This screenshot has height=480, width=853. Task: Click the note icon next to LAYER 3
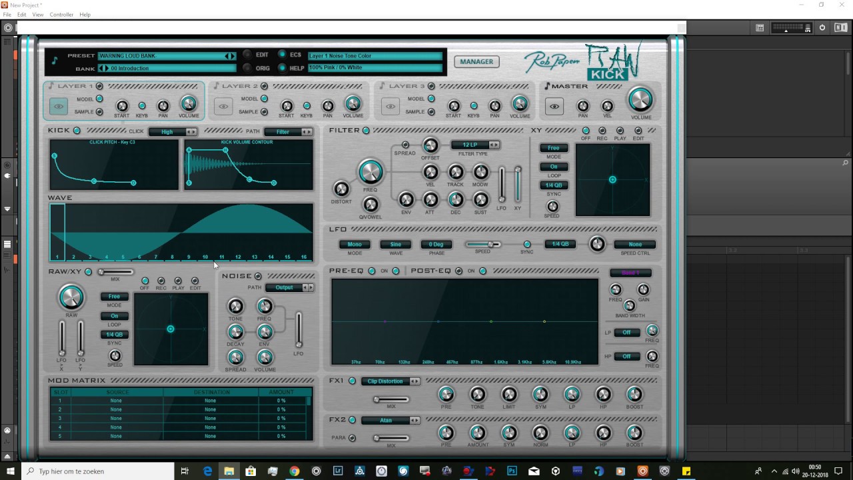(383, 86)
